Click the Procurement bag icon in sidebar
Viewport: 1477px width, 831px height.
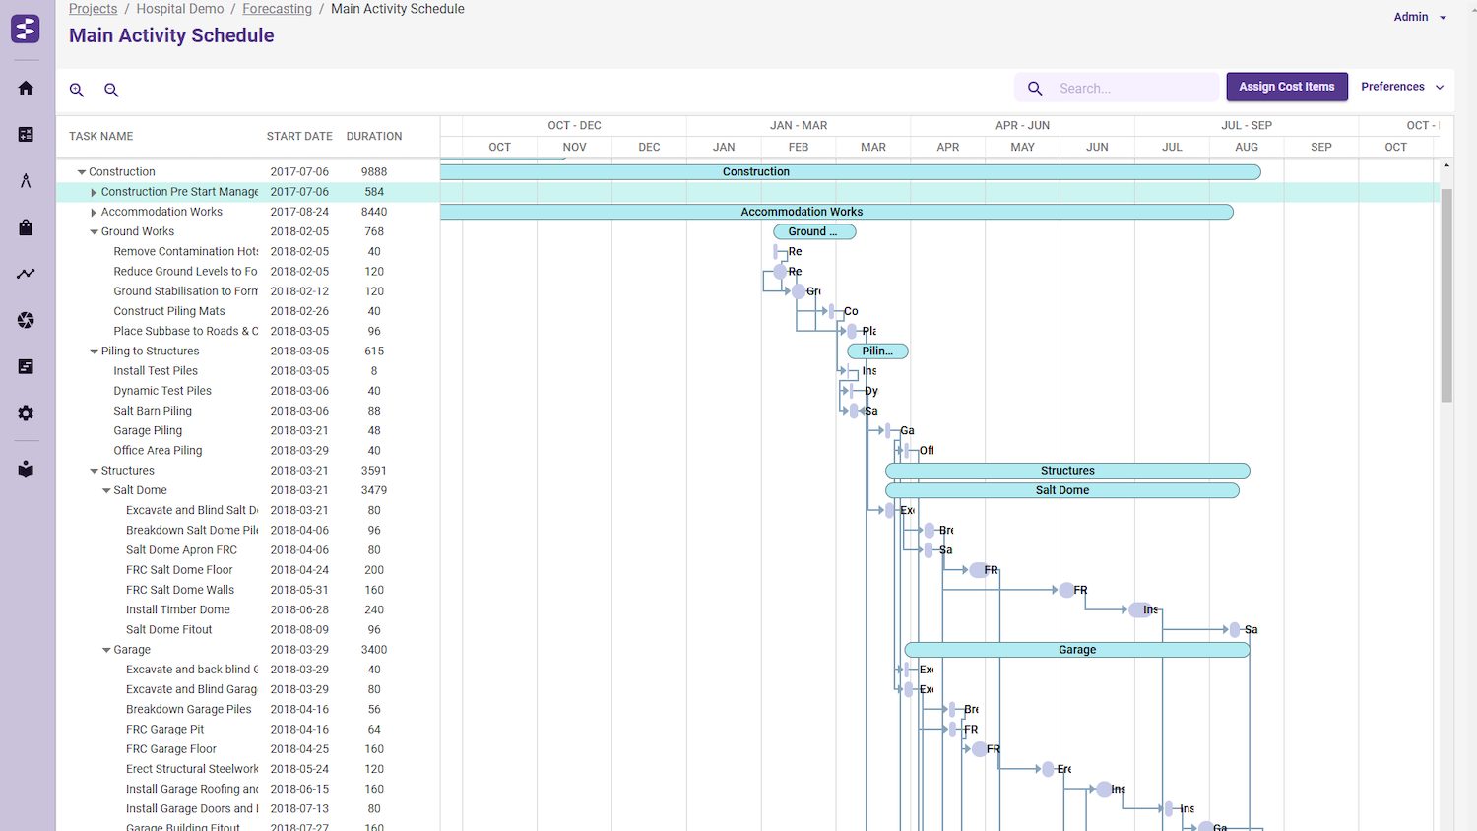[26, 226]
